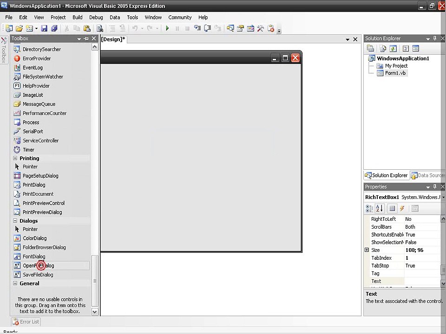Collapse the Dialogs group in the Toolbox
The width and height of the screenshot is (446, 334).
(15, 221)
